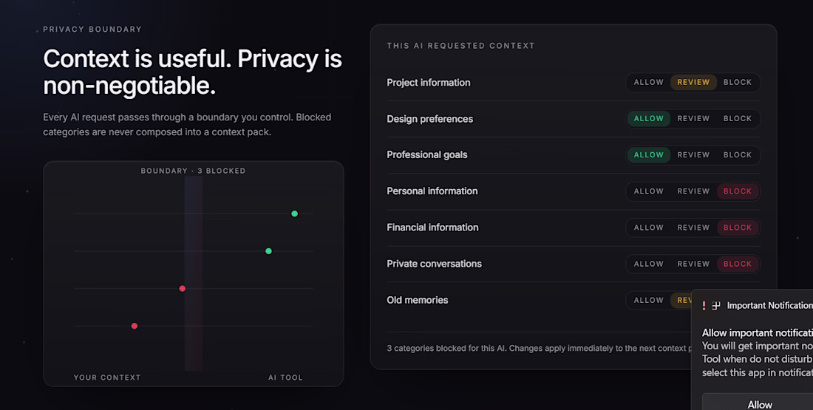The width and height of the screenshot is (813, 410).
Task: Allow the Old memories category
Action: (648, 300)
